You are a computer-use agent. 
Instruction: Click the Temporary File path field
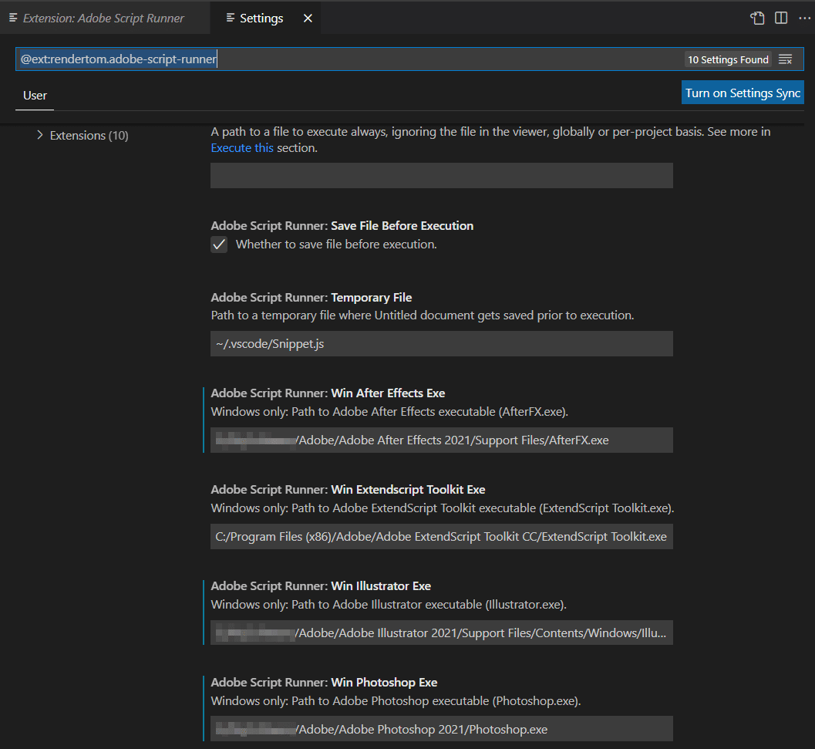441,343
